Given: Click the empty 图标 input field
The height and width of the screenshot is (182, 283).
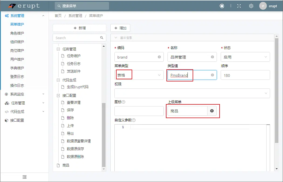Looking at the screenshot, I should click(x=139, y=111).
